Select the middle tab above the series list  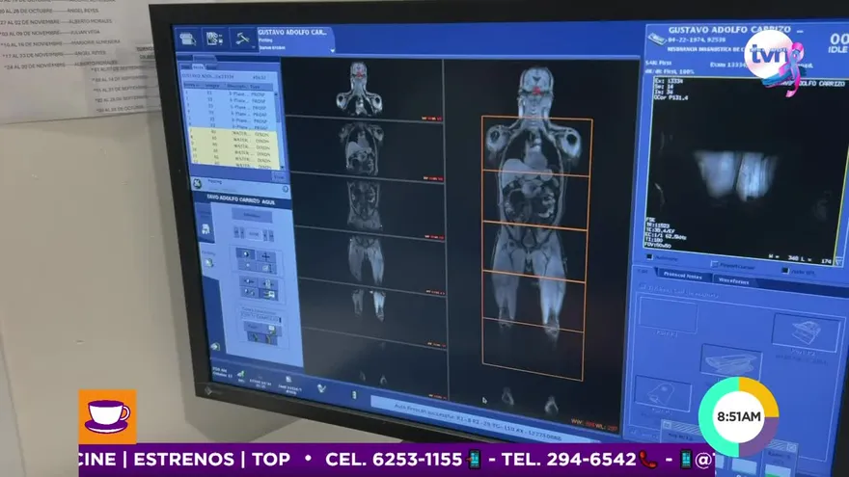pyautogui.click(x=198, y=67)
